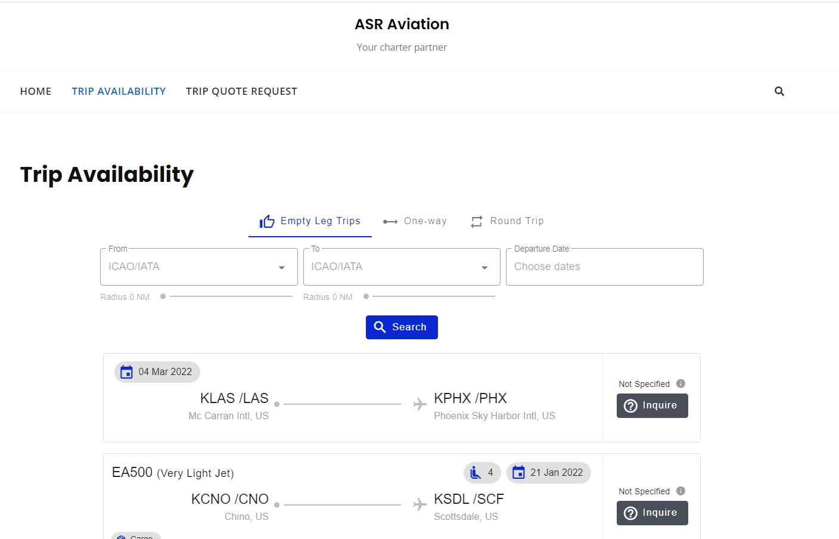Click the calendar icon beside 04 Mar 2022

[x=127, y=372]
